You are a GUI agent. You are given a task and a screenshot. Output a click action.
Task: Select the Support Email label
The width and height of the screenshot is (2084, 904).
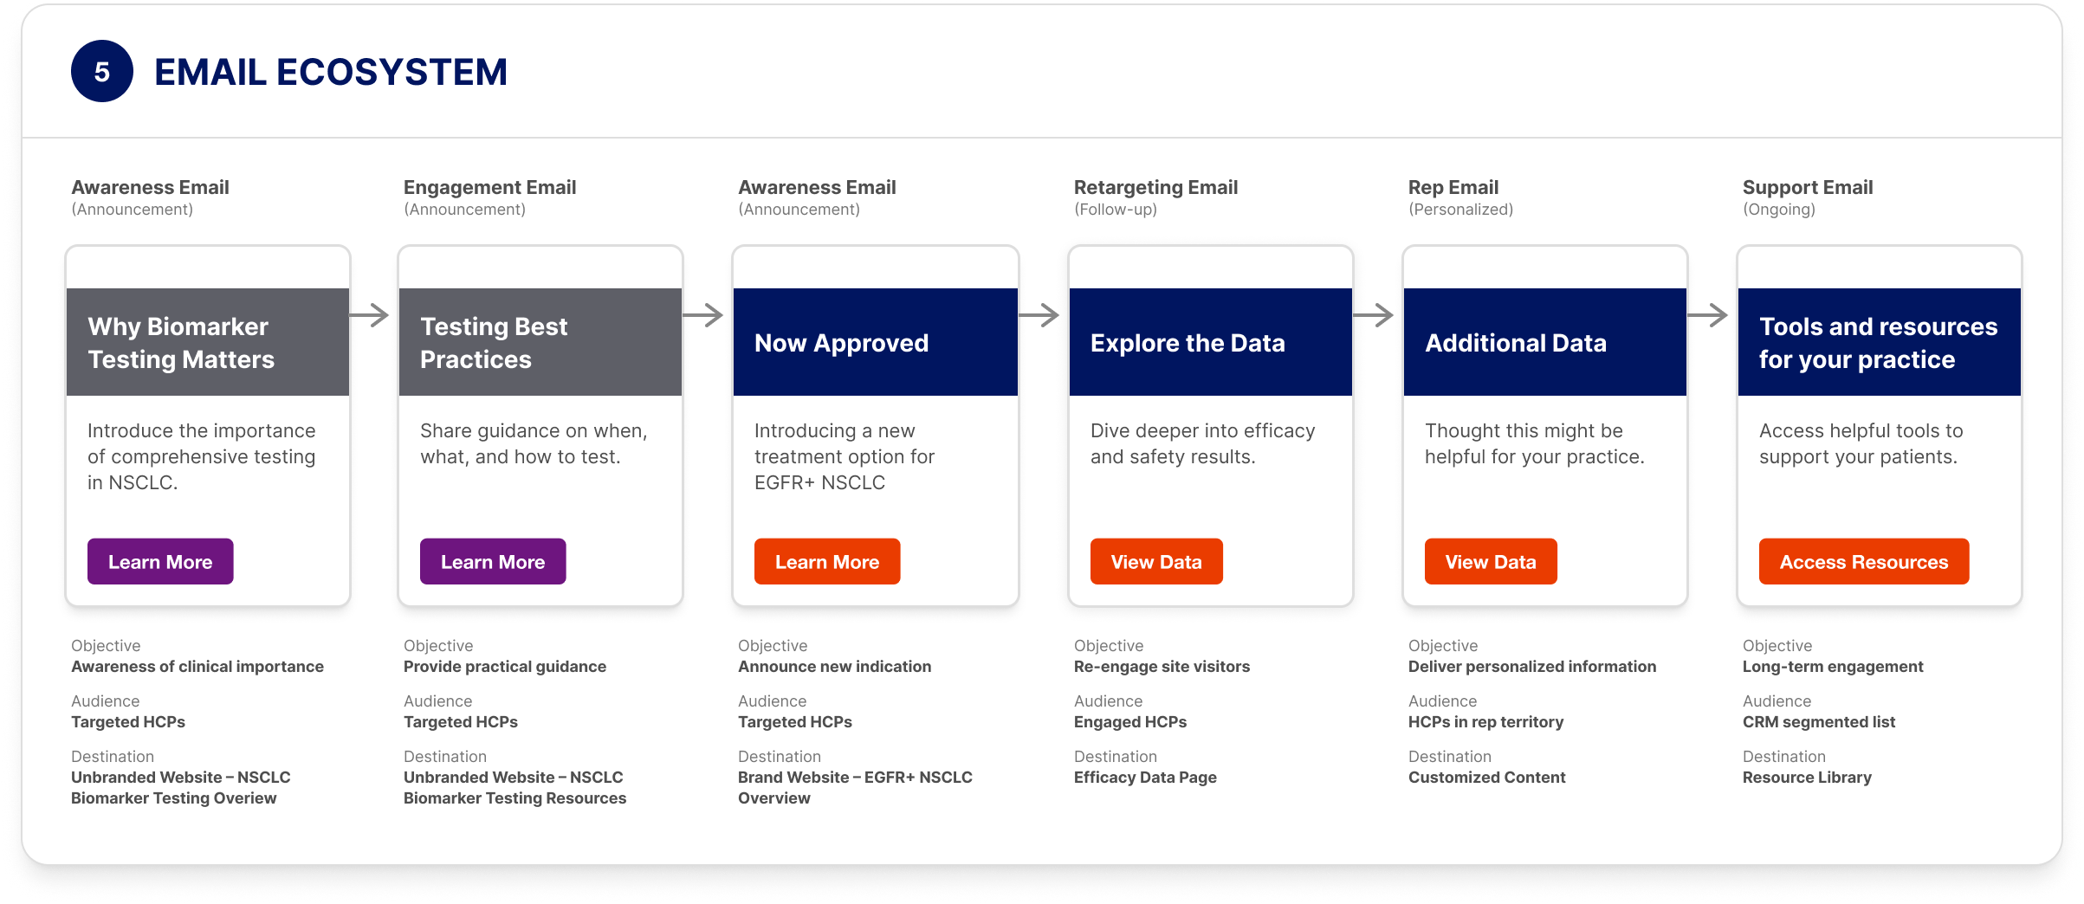point(1808,187)
